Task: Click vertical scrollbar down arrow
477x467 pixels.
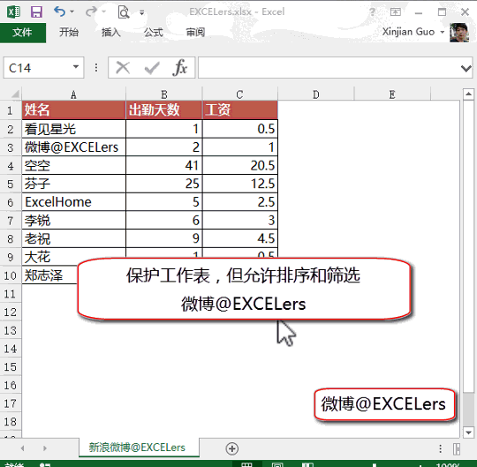Action: 468,432
